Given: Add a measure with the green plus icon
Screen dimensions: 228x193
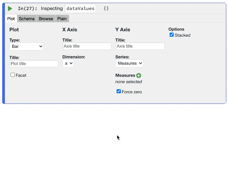Looking at the screenshot, I should (x=139, y=75).
